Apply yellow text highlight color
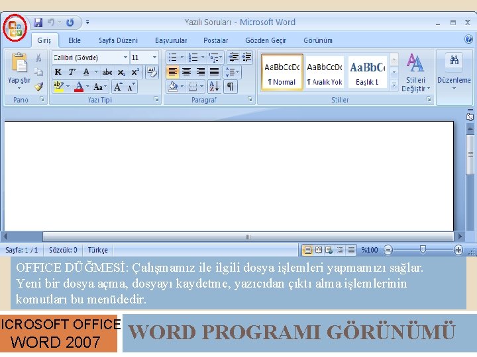477x357 pixels. (x=58, y=87)
